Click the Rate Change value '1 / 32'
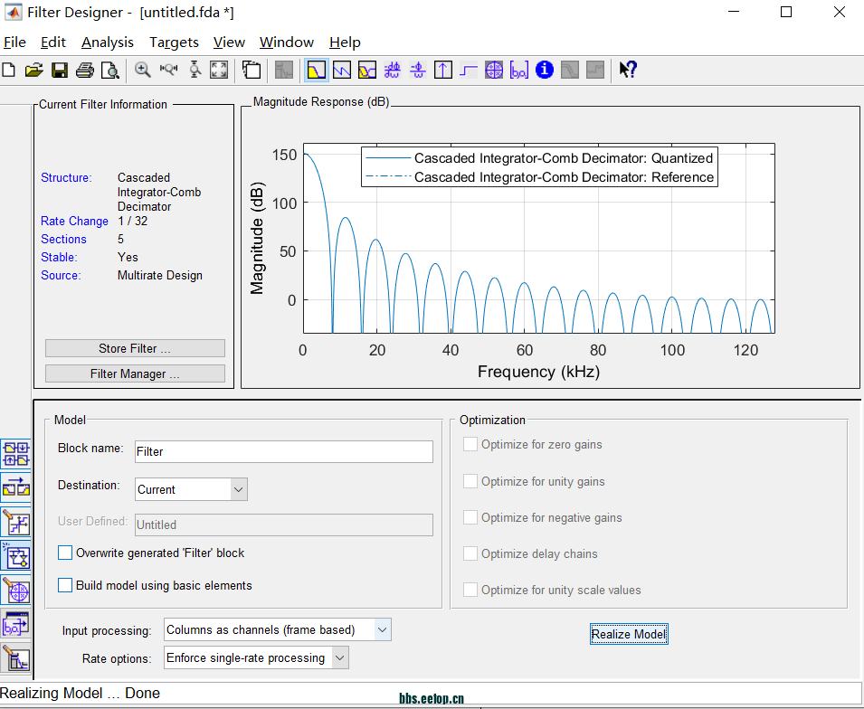This screenshot has width=864, height=709. 133,221
